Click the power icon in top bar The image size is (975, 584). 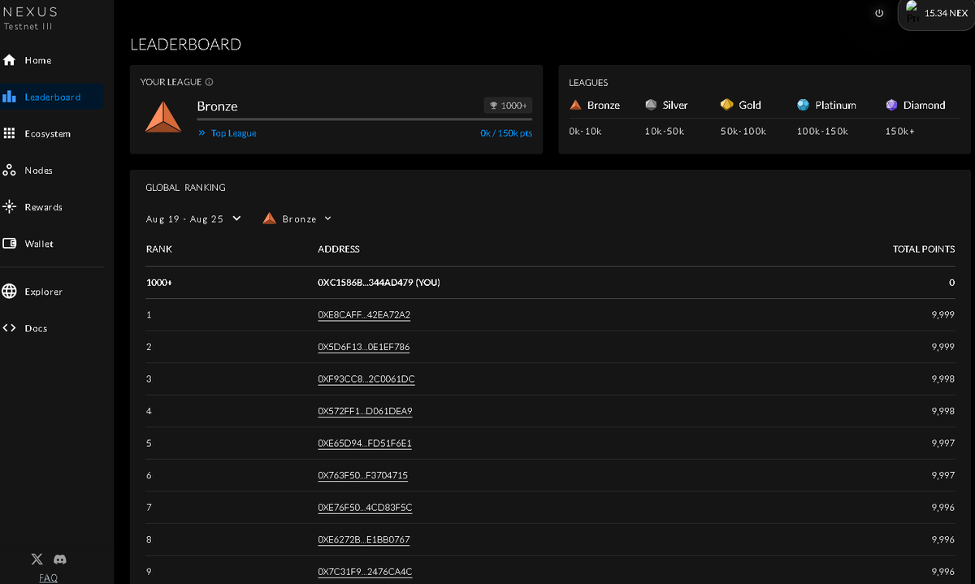[x=879, y=13]
